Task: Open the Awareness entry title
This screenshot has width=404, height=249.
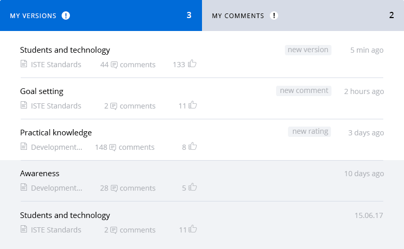Action: [x=40, y=174]
